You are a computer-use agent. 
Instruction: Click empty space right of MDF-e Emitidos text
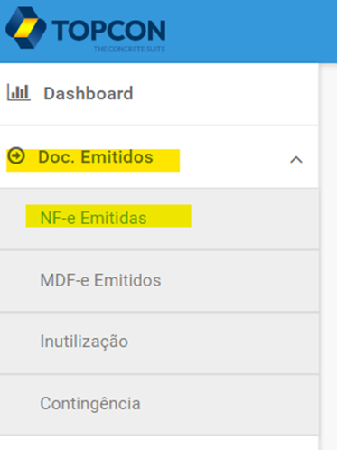pos(239,281)
